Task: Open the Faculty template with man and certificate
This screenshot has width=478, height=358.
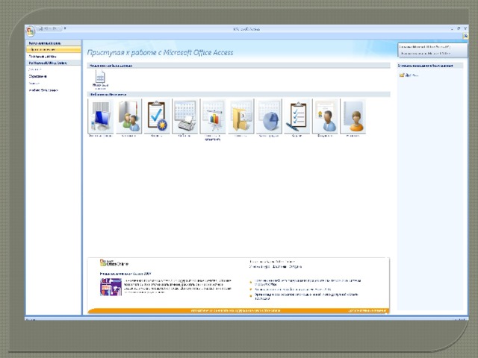Action: pos(325,116)
